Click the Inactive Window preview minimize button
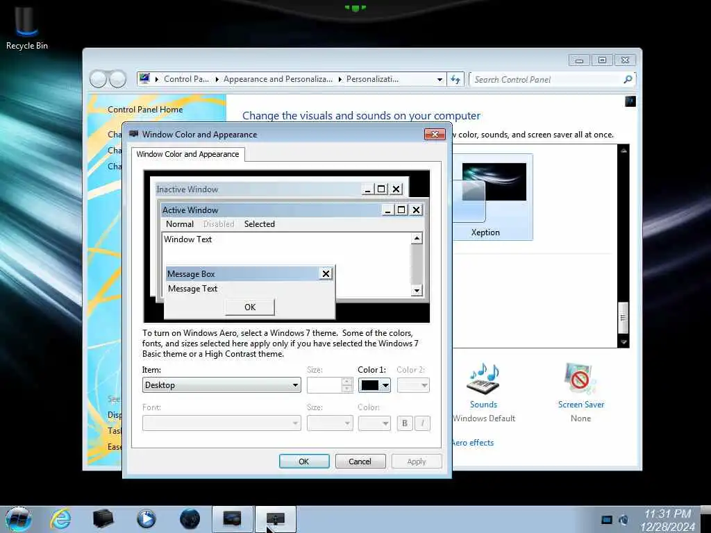711x533 pixels. (368, 189)
